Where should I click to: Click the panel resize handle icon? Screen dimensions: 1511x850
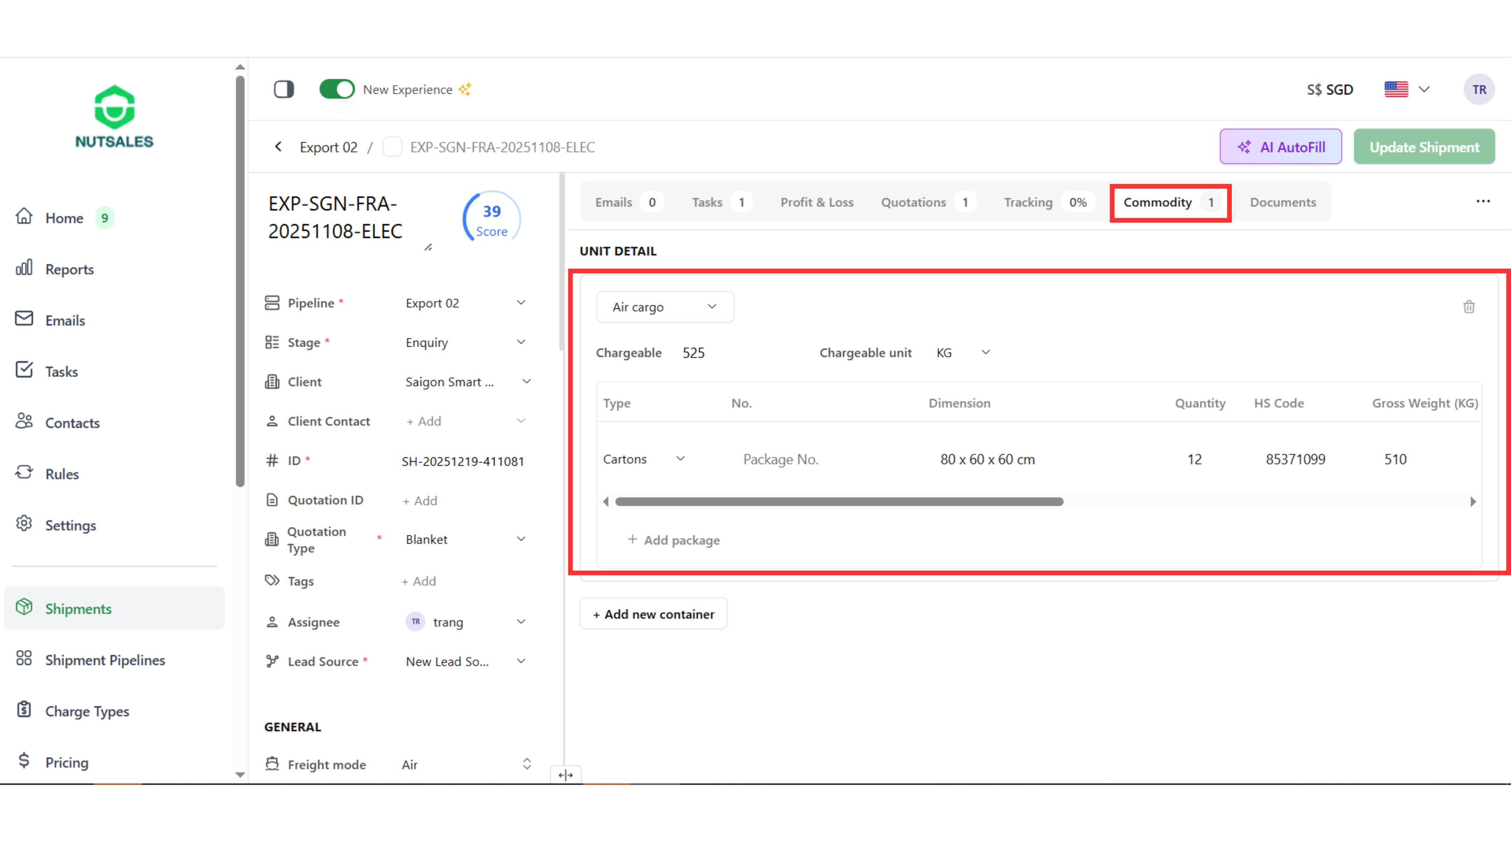coord(566,775)
